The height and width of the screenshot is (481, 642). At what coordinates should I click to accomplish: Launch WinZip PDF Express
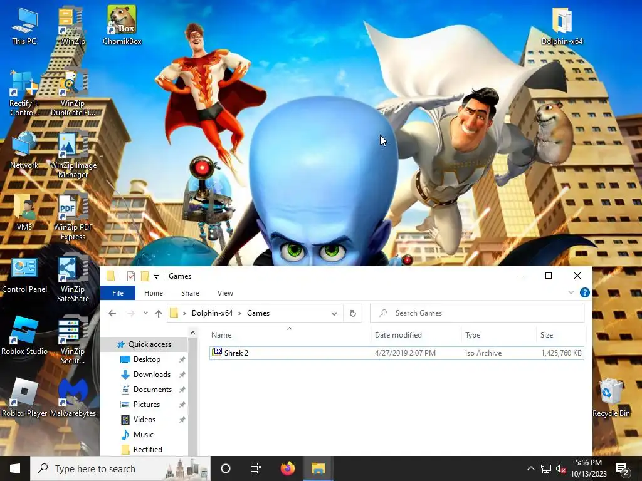(x=73, y=217)
